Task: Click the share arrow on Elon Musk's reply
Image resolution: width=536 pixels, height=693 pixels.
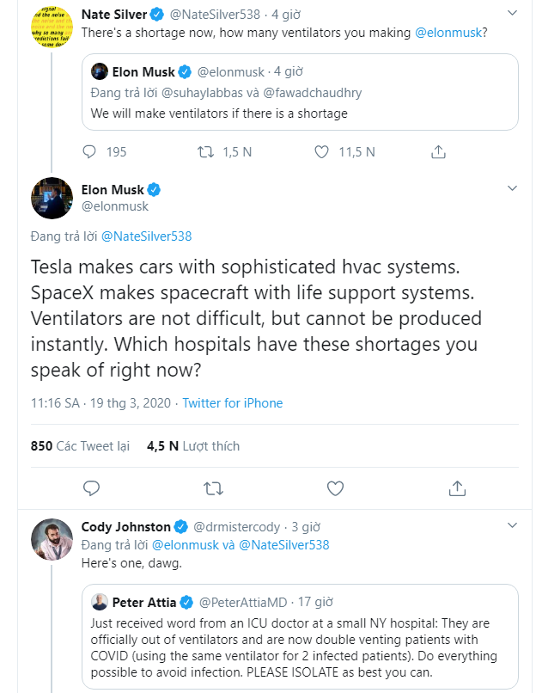Action: pyautogui.click(x=457, y=488)
